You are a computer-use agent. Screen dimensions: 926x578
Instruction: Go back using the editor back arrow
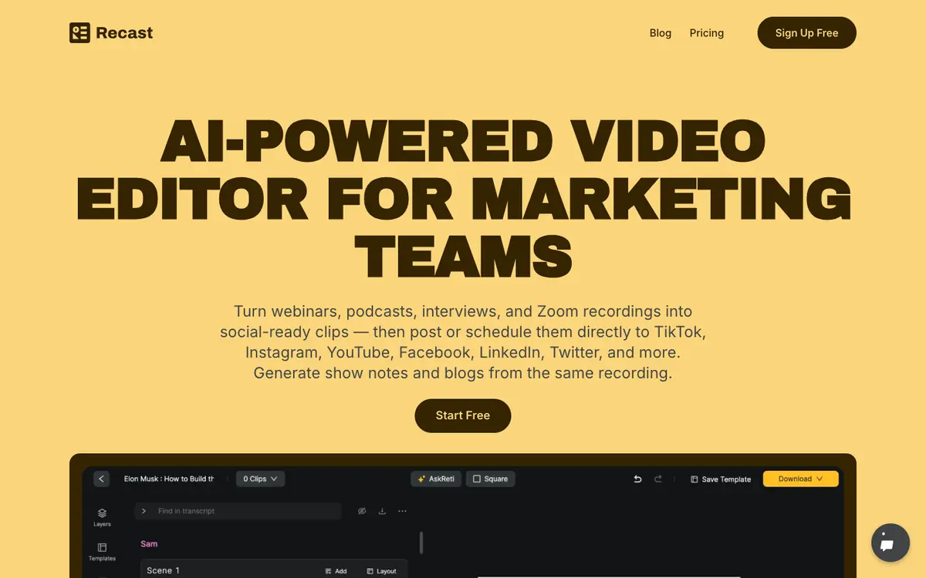pos(101,479)
